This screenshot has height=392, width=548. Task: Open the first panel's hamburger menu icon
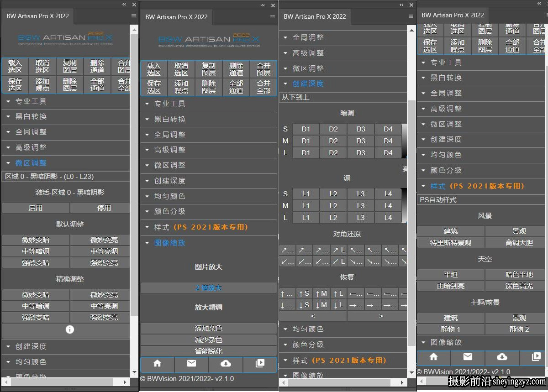point(134,16)
